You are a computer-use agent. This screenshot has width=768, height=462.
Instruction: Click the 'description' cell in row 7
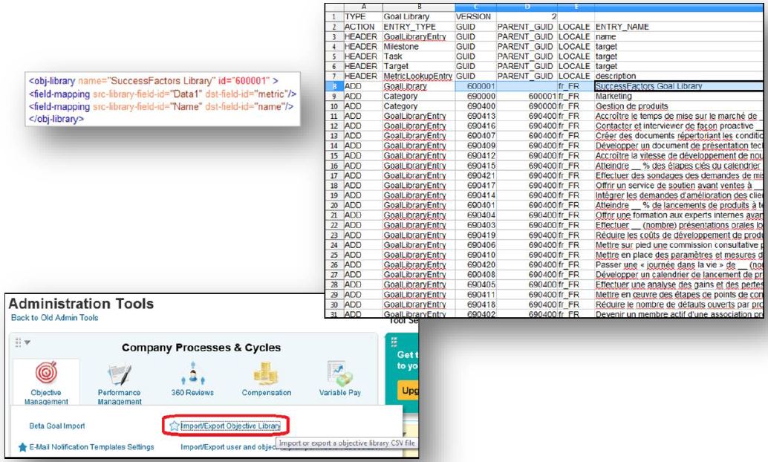[679, 76]
